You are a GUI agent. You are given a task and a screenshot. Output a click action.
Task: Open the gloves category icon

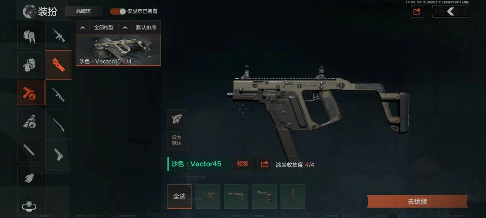[x=29, y=178]
